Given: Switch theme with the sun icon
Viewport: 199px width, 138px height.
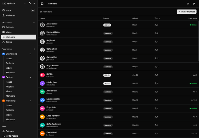Looking at the screenshot, I should [x=188, y=4].
